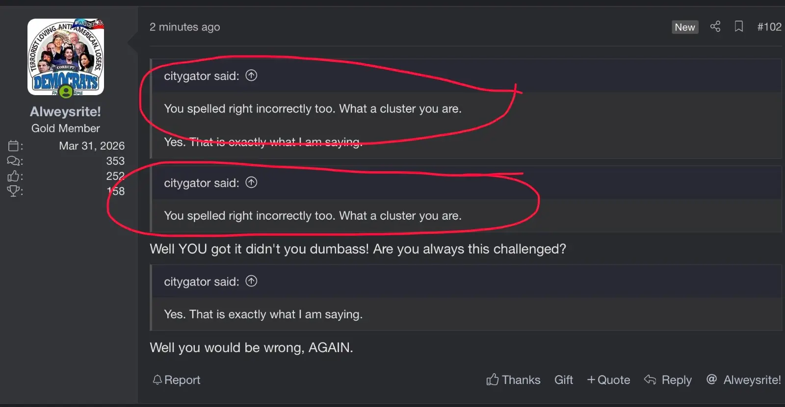Click the Gift button
Viewport: 785px width, 407px height.
tap(563, 380)
